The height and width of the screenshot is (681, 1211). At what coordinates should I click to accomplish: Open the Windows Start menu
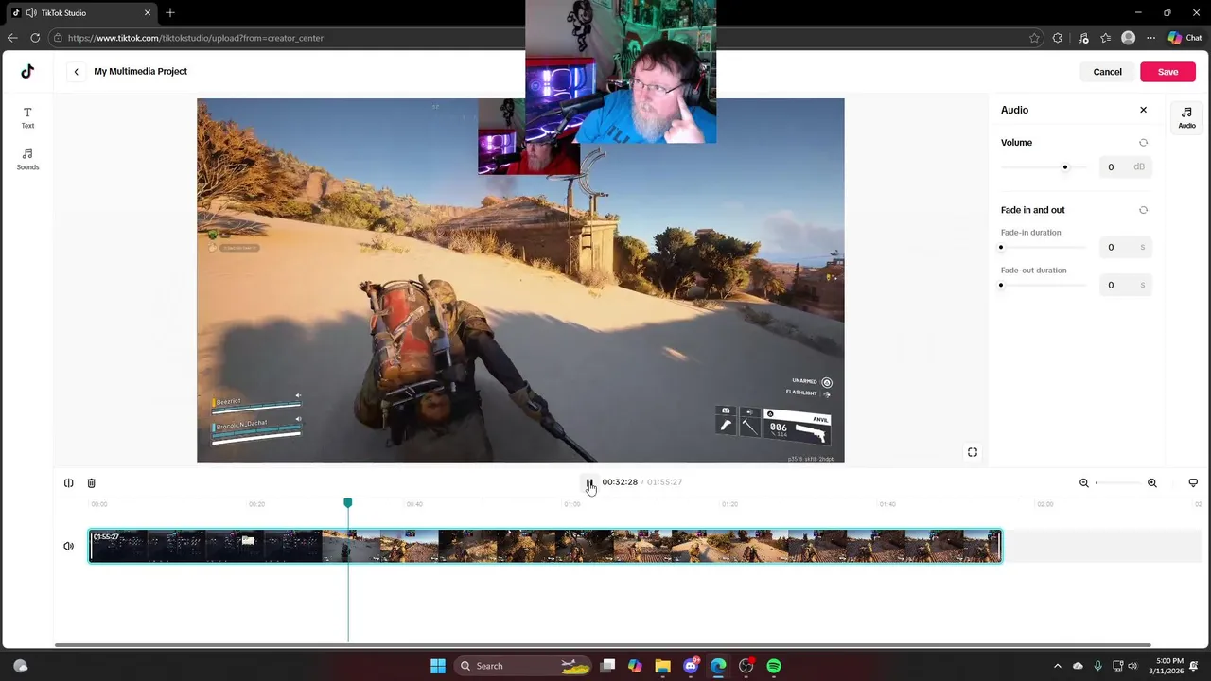tap(438, 666)
